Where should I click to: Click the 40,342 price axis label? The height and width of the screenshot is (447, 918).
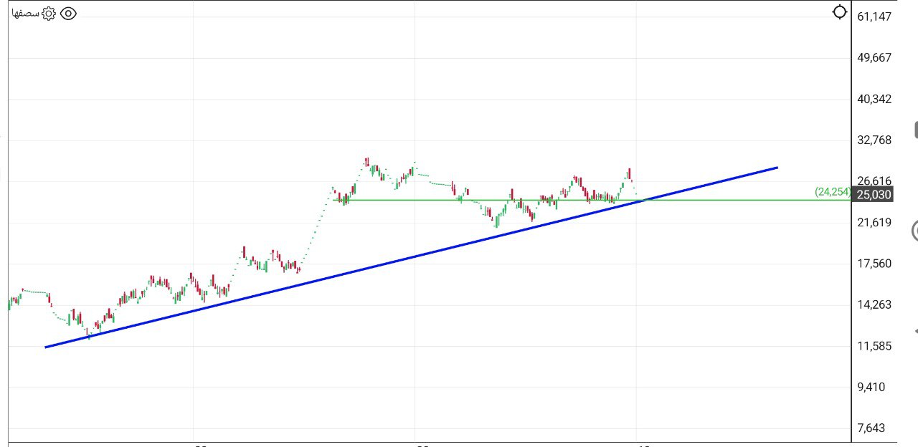point(874,99)
